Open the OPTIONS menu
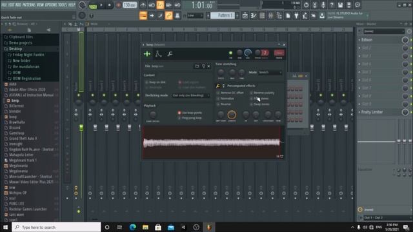 point(51,5)
